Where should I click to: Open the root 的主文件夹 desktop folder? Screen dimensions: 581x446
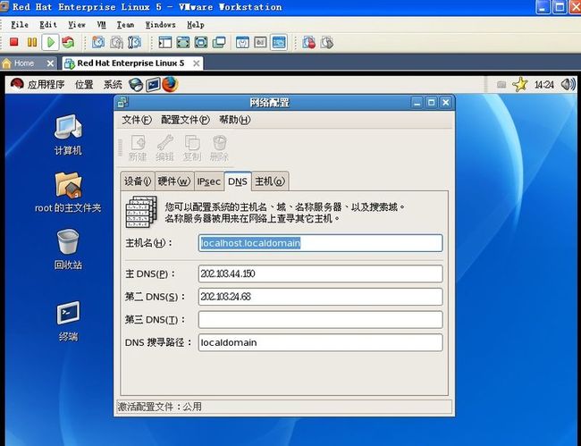(68, 193)
